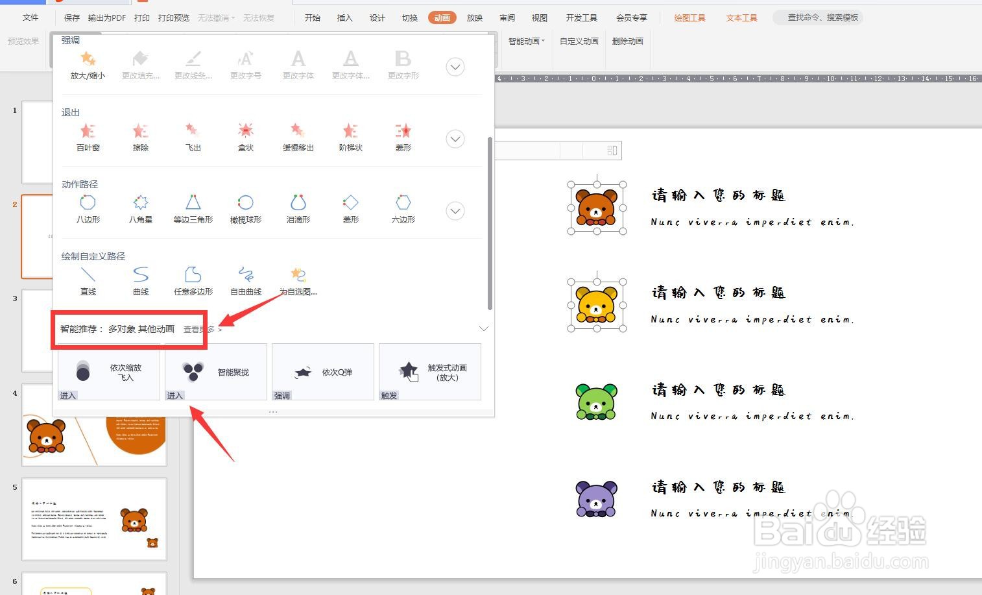982x595 pixels.
Task: Choose the 橄榄球形 motion path
Action: [x=246, y=210]
